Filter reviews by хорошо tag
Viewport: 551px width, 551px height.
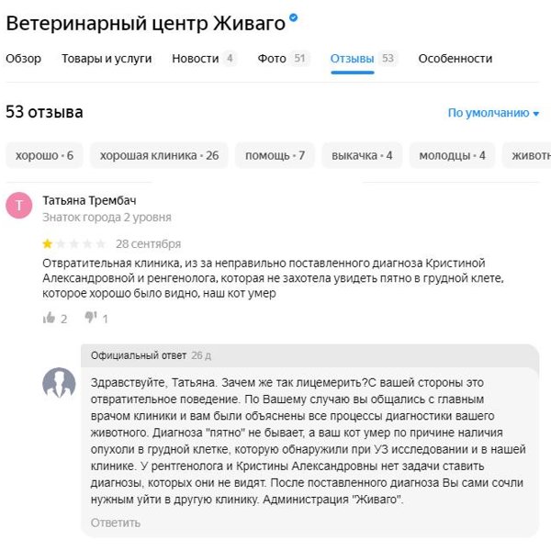point(44,155)
